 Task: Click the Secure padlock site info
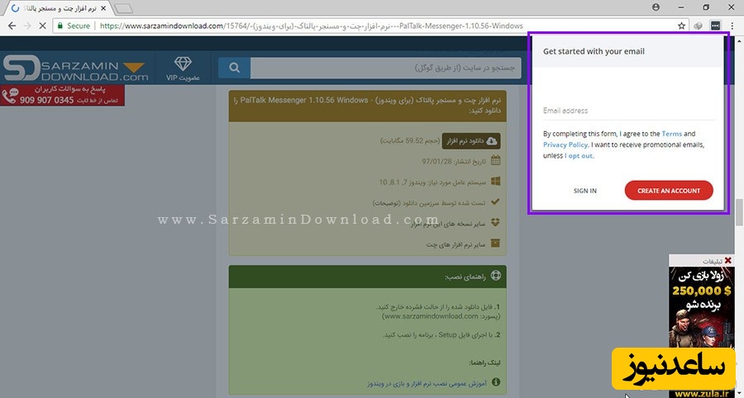tap(73, 26)
